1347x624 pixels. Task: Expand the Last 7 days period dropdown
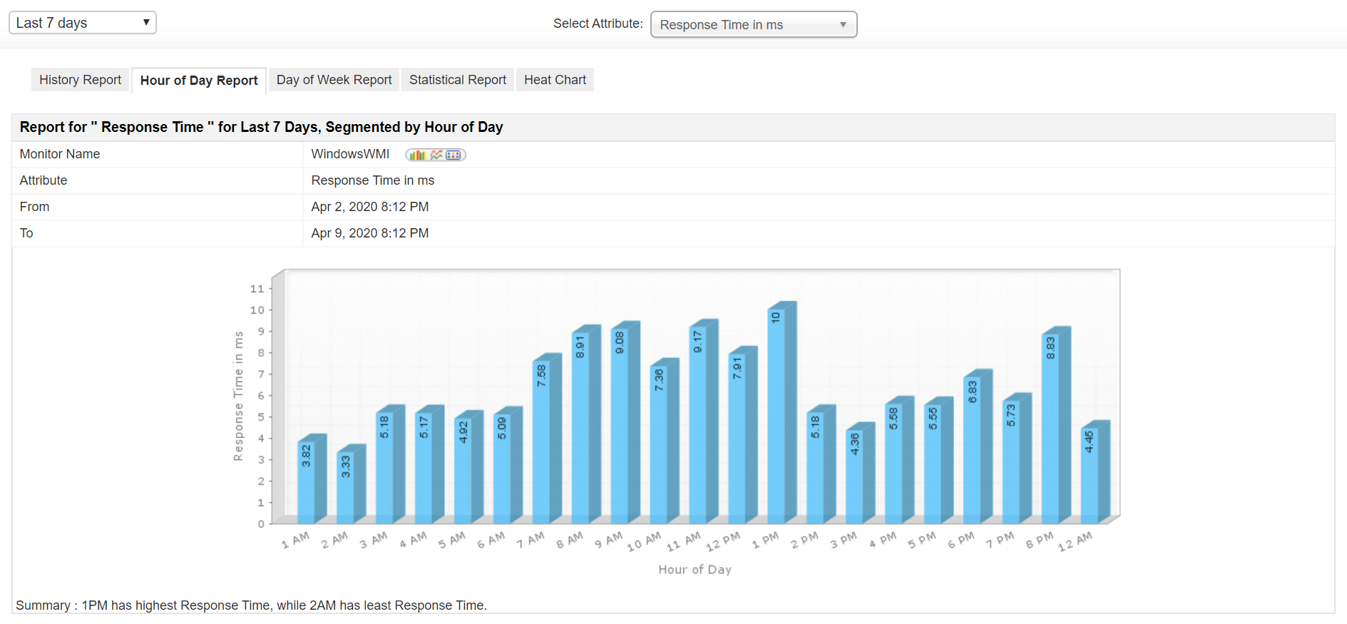[83, 23]
